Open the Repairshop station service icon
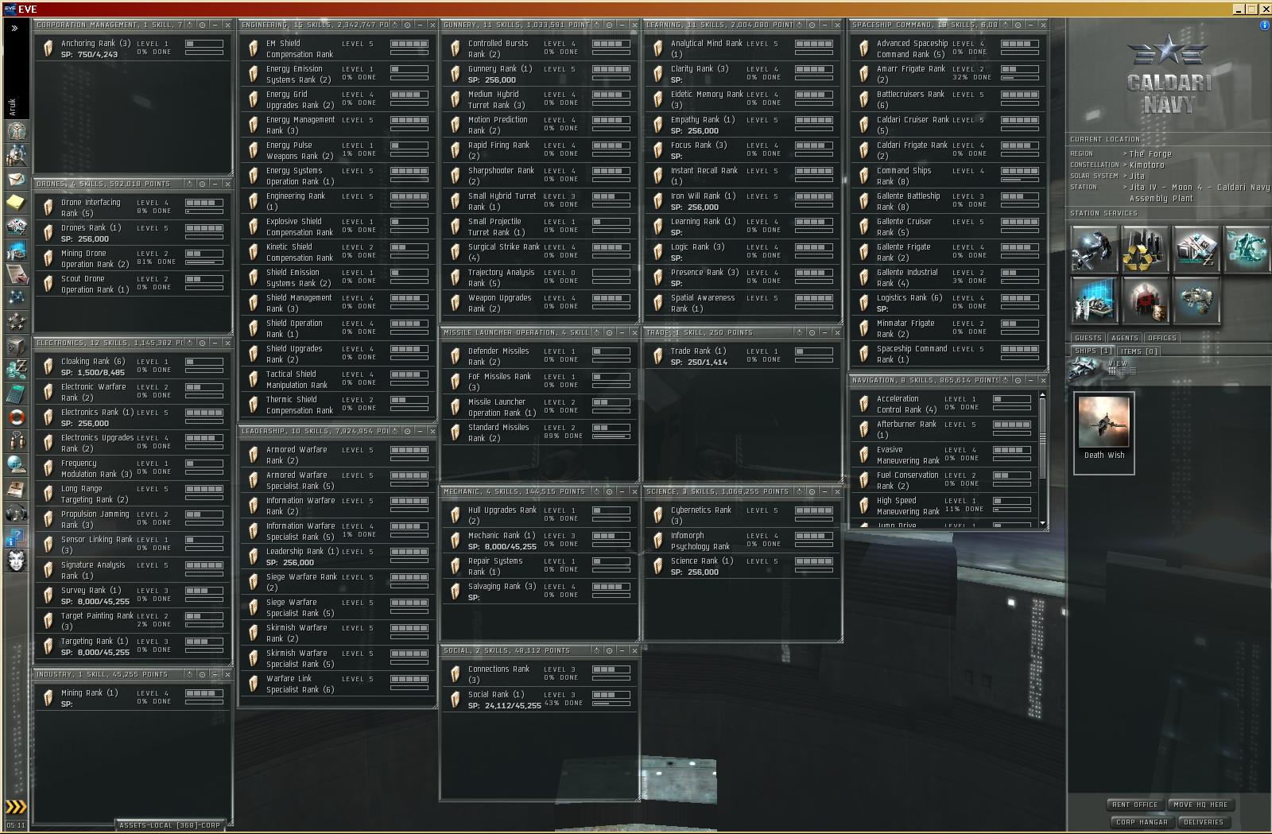The height and width of the screenshot is (834, 1272). click(x=1094, y=250)
